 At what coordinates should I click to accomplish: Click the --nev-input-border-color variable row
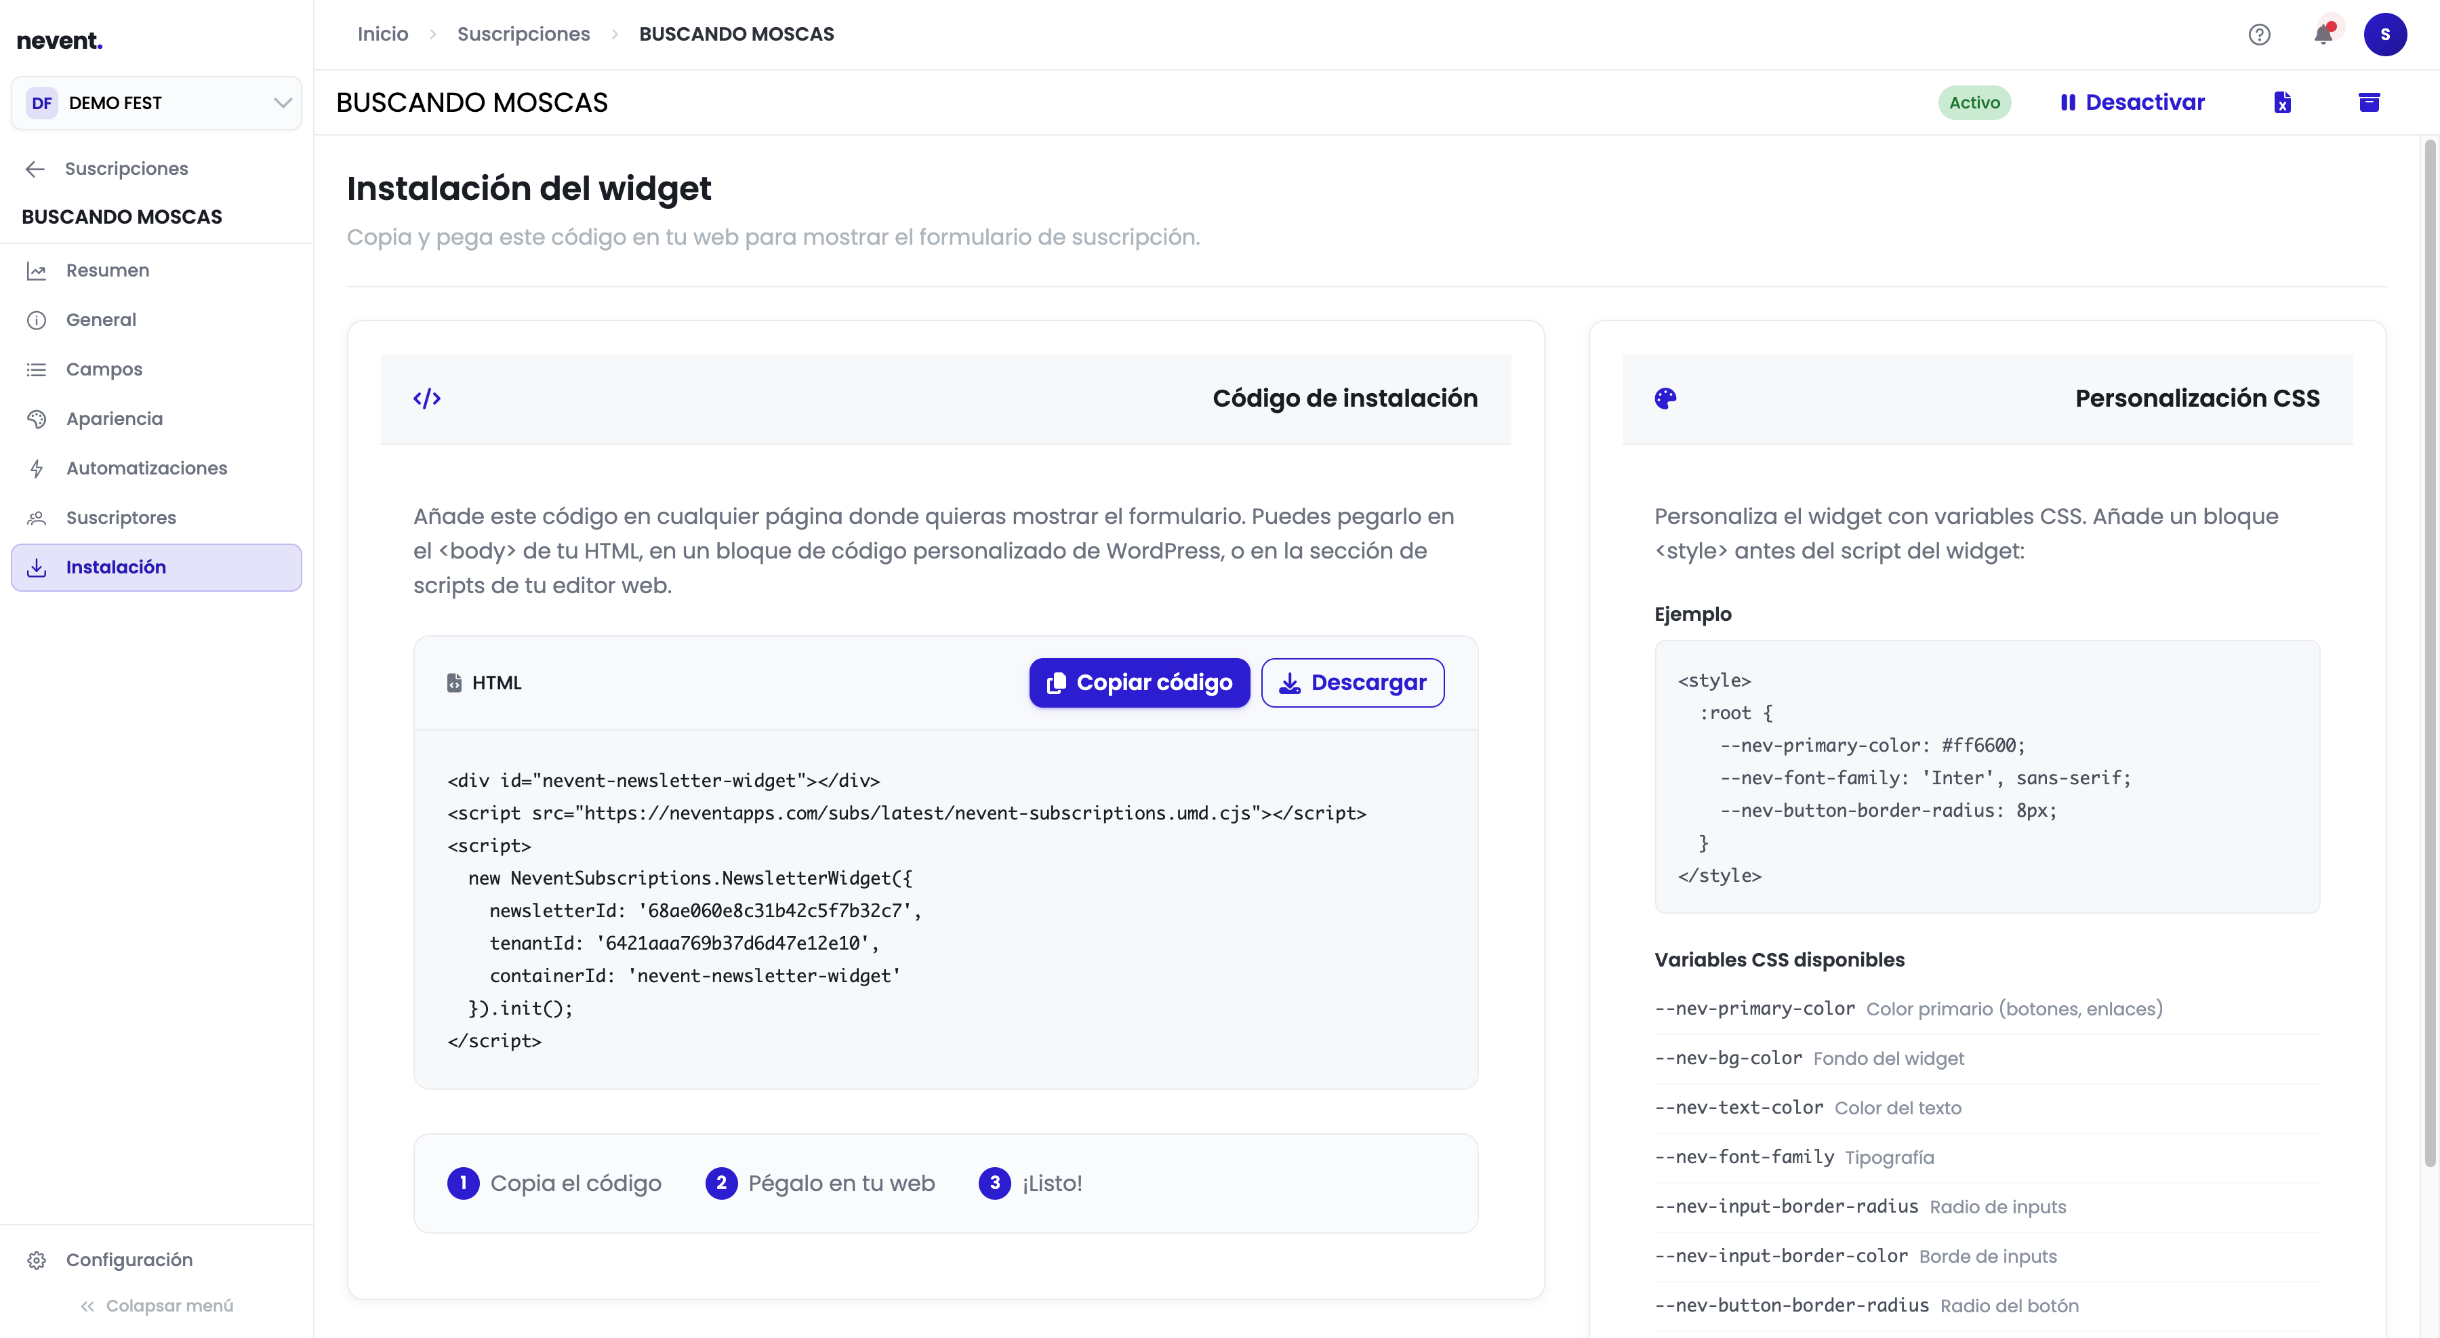click(x=1987, y=1257)
